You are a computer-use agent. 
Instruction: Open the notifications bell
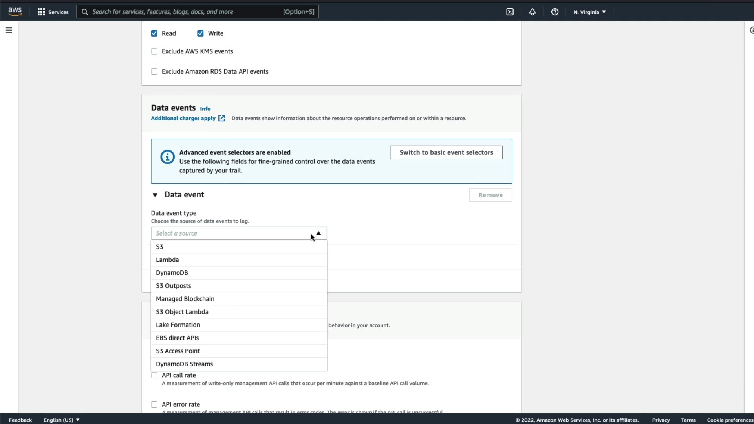pyautogui.click(x=532, y=12)
